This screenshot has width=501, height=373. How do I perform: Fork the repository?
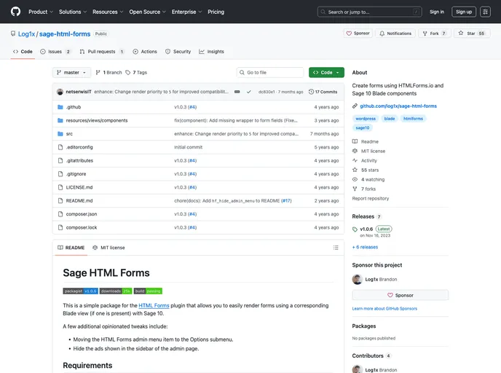[434, 34]
